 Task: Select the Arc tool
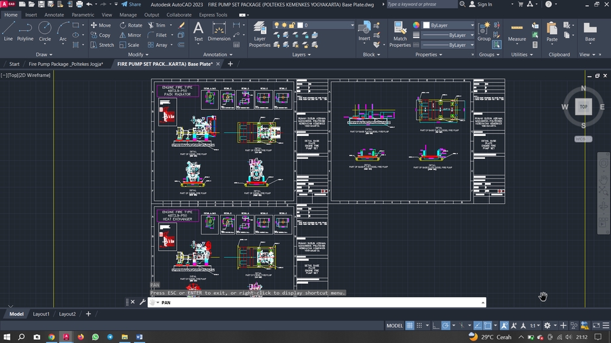(x=63, y=31)
